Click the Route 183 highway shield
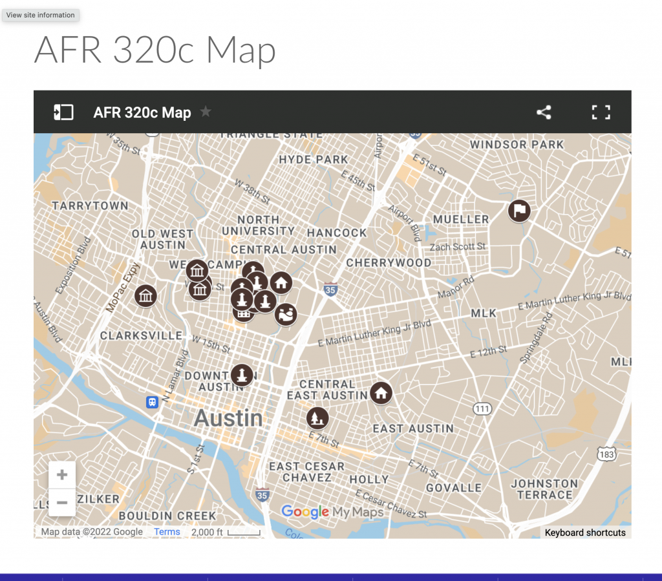This screenshot has width=662, height=581. [606, 454]
